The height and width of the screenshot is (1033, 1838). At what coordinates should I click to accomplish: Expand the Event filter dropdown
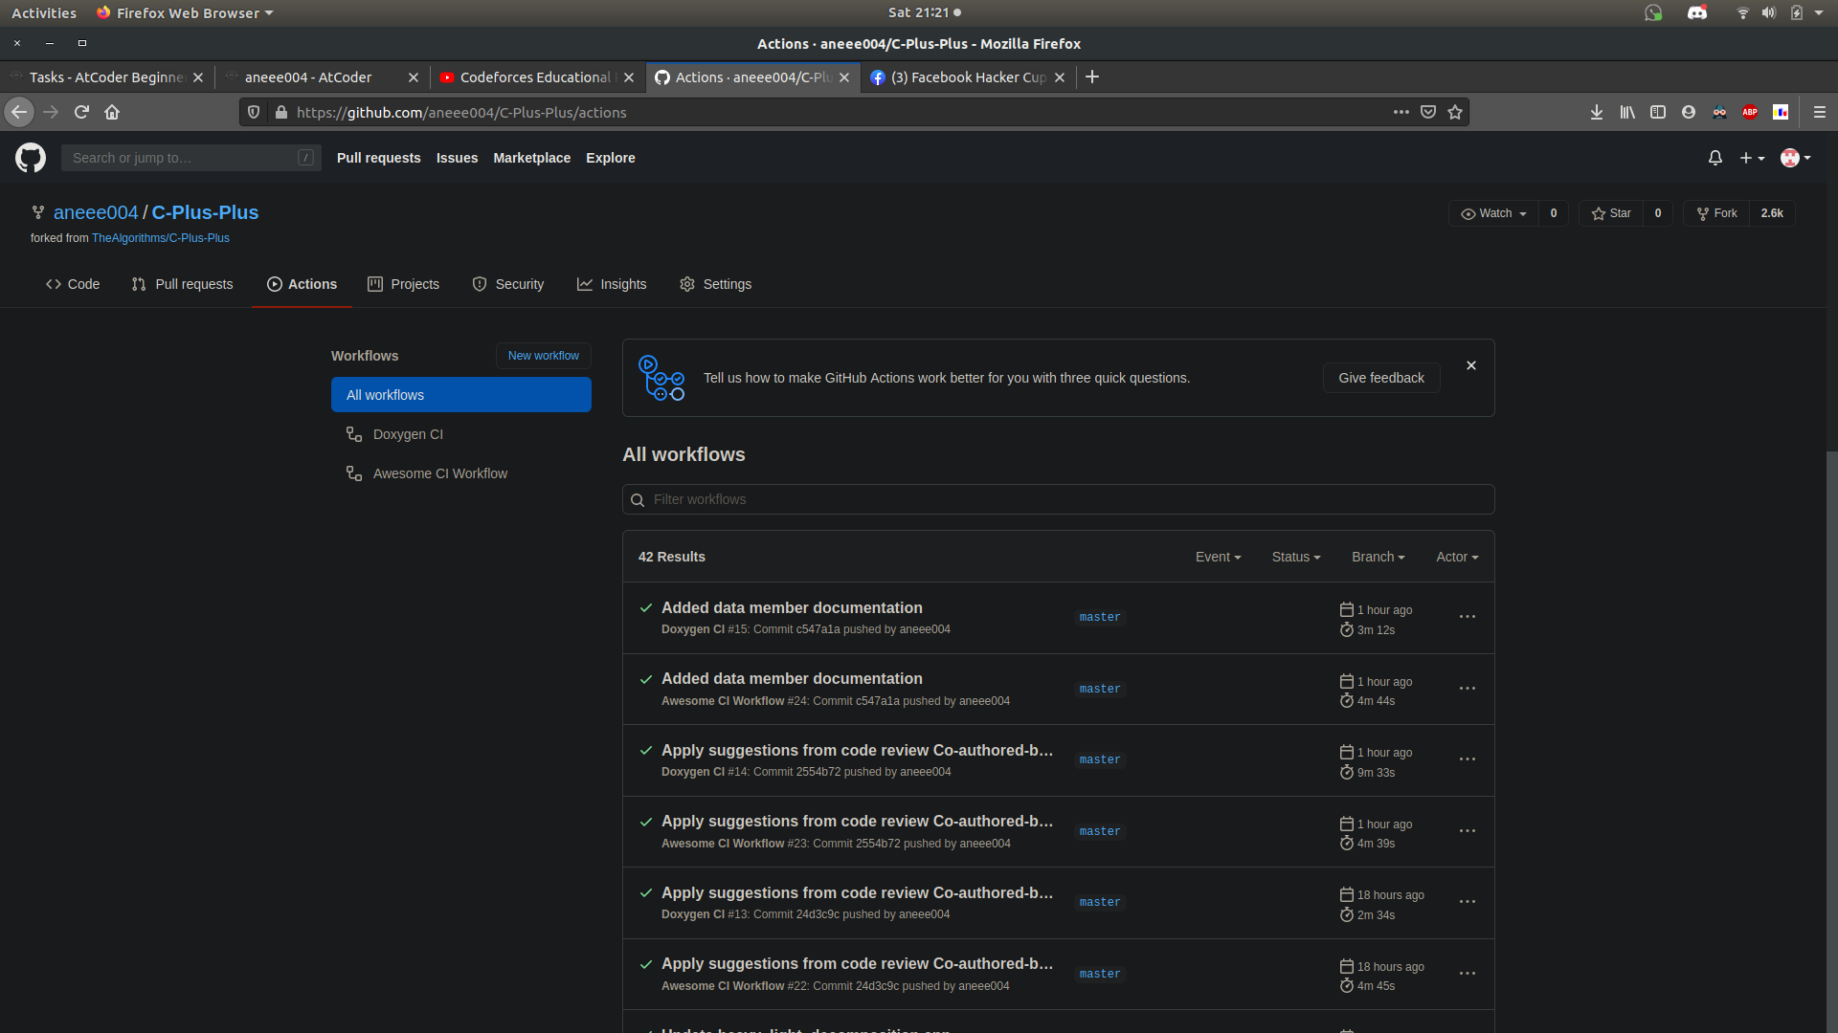[1218, 557]
